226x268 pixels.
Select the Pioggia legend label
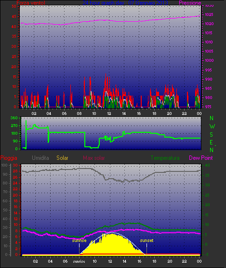pyautogui.click(x=9, y=158)
